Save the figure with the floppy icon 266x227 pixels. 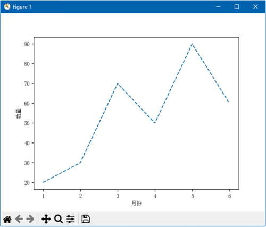[86, 219]
